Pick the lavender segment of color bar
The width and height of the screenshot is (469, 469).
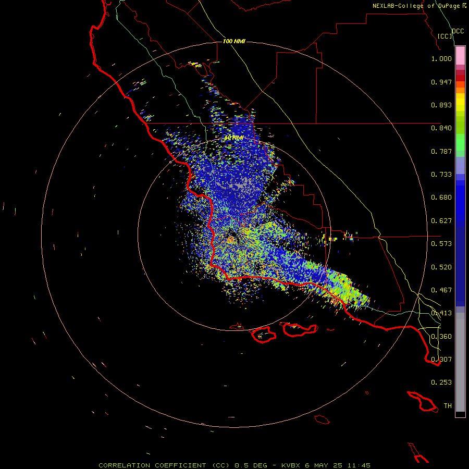(x=460, y=165)
